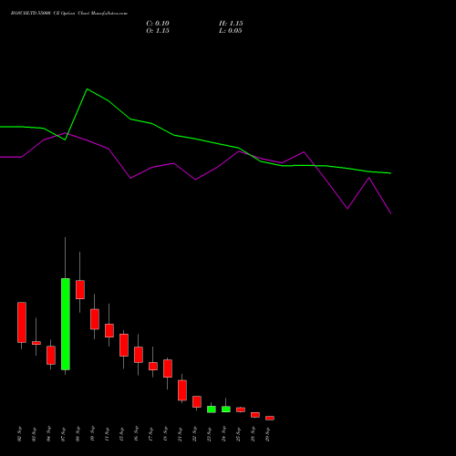This screenshot has height=456, width=456.
Task: Click the 16 Sep date label
Action: pyautogui.click(x=137, y=434)
